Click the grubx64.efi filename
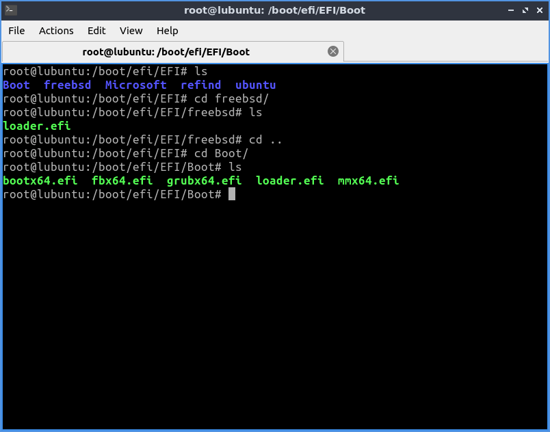The width and height of the screenshot is (550, 432). coord(204,180)
